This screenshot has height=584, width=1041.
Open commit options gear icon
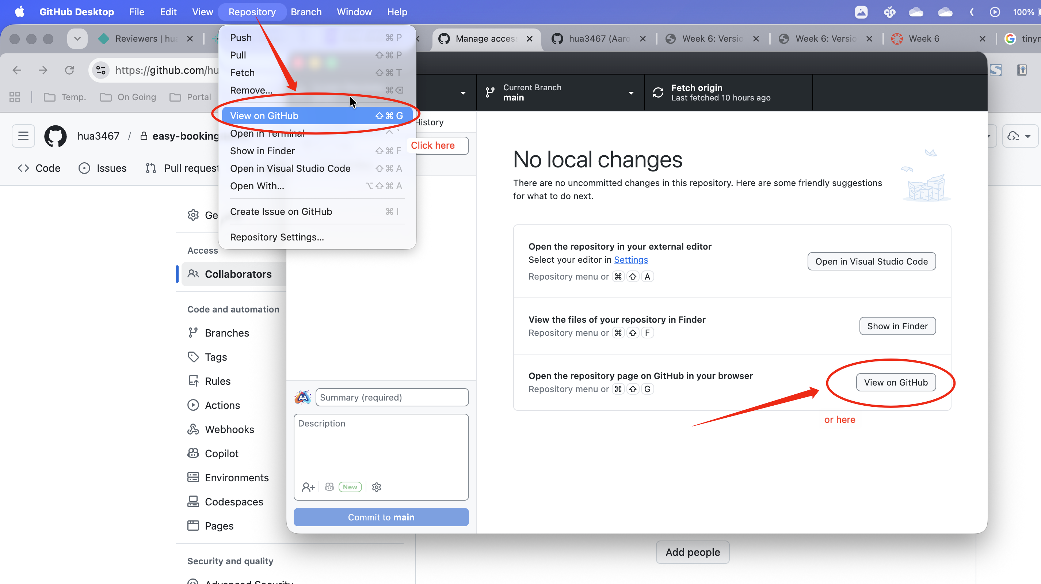click(x=376, y=487)
